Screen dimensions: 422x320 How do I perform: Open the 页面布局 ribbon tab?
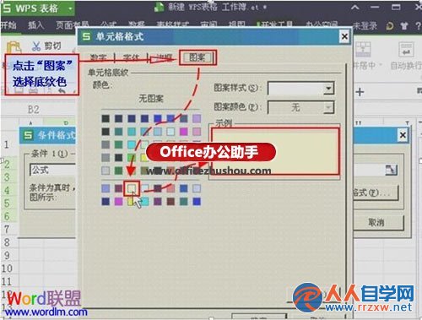coord(73,25)
